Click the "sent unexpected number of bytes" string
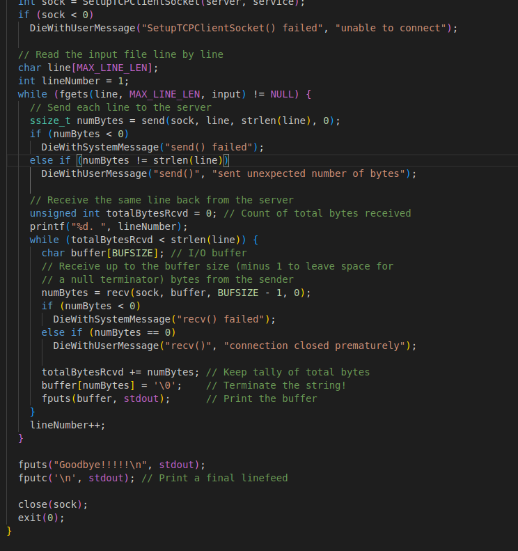This screenshot has height=551, width=518. tap(308, 173)
